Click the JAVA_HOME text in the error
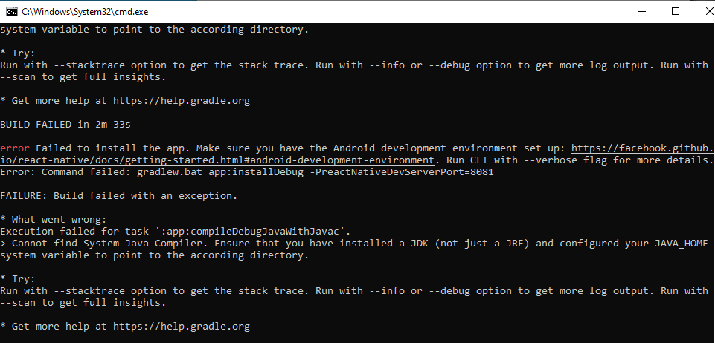 pos(682,244)
